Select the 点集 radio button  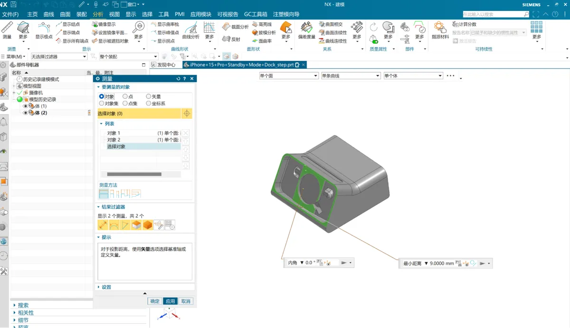[x=125, y=103]
